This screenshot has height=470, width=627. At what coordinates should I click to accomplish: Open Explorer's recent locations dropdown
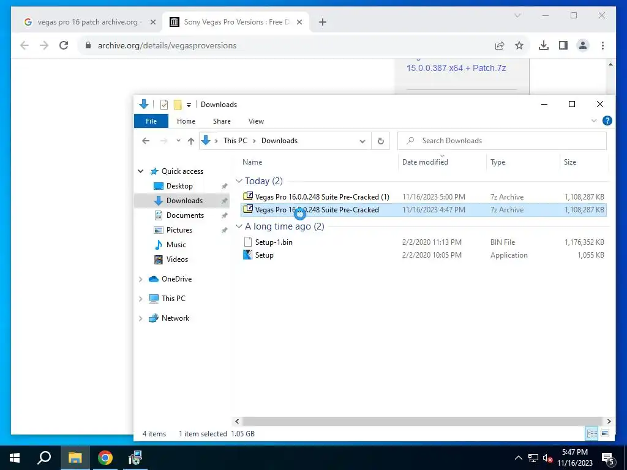[x=178, y=141]
